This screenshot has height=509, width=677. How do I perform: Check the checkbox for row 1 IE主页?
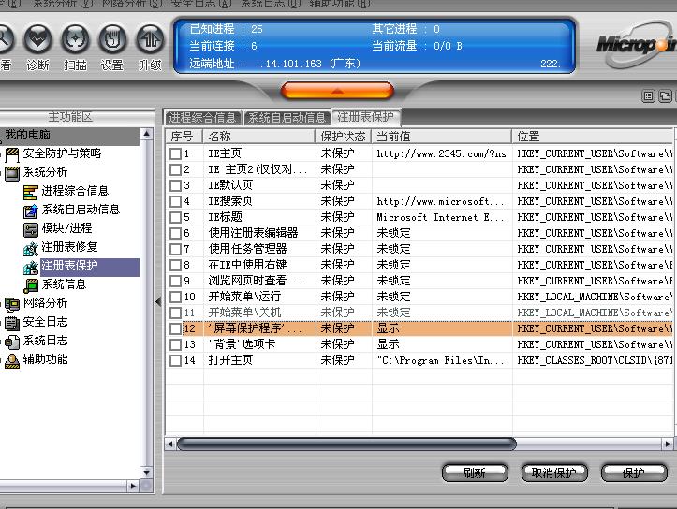click(x=175, y=153)
